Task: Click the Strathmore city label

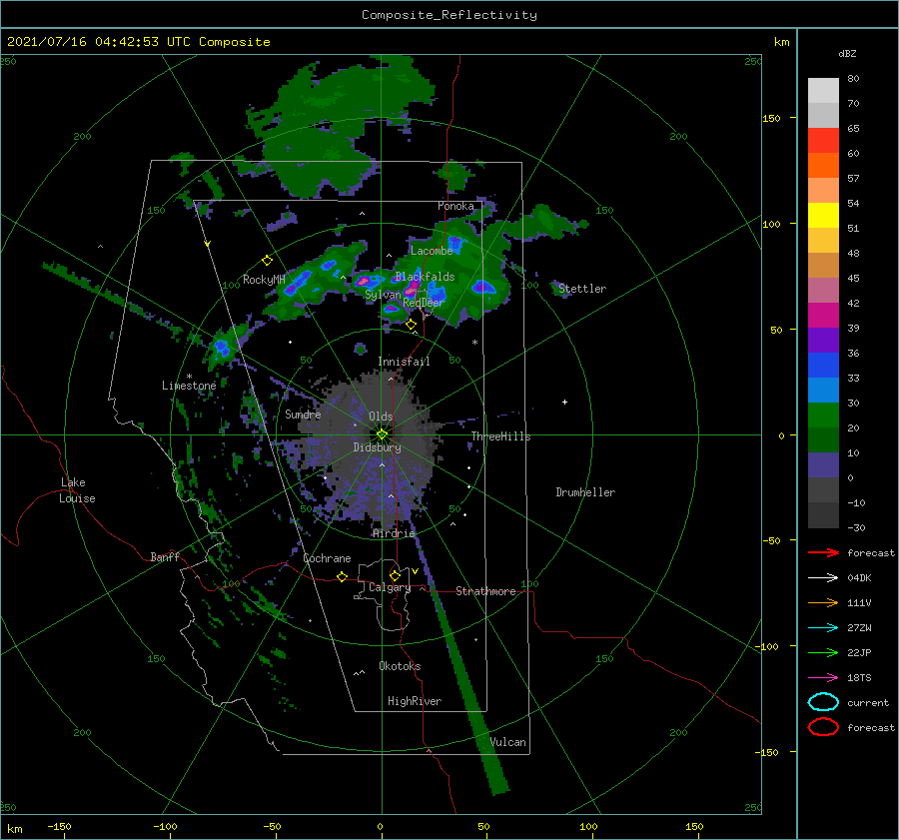Action: point(485,591)
